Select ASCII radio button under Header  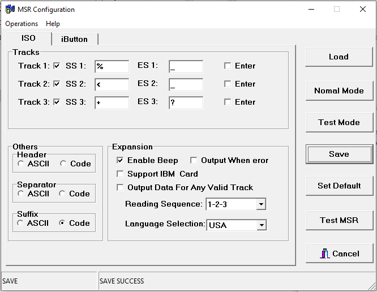pos(21,164)
